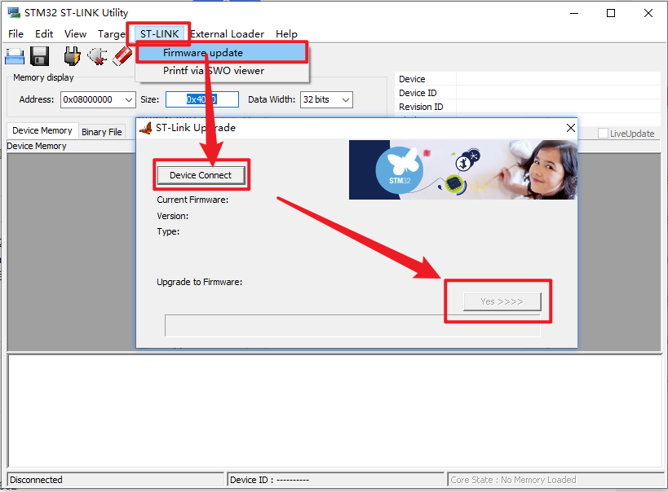
Task: Close the ST-Link Upgrade dialog
Action: click(571, 128)
